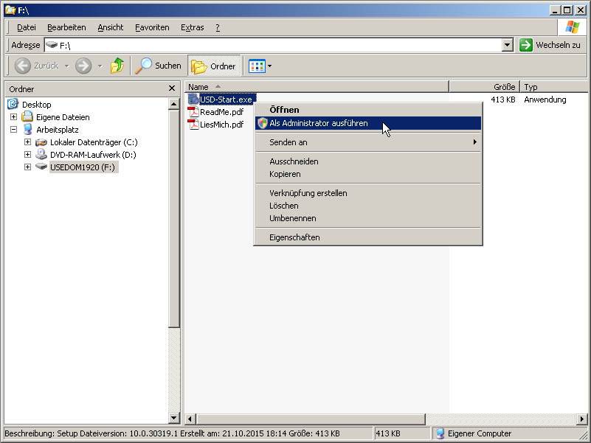Select the LiesMich.pdf file

221,125
